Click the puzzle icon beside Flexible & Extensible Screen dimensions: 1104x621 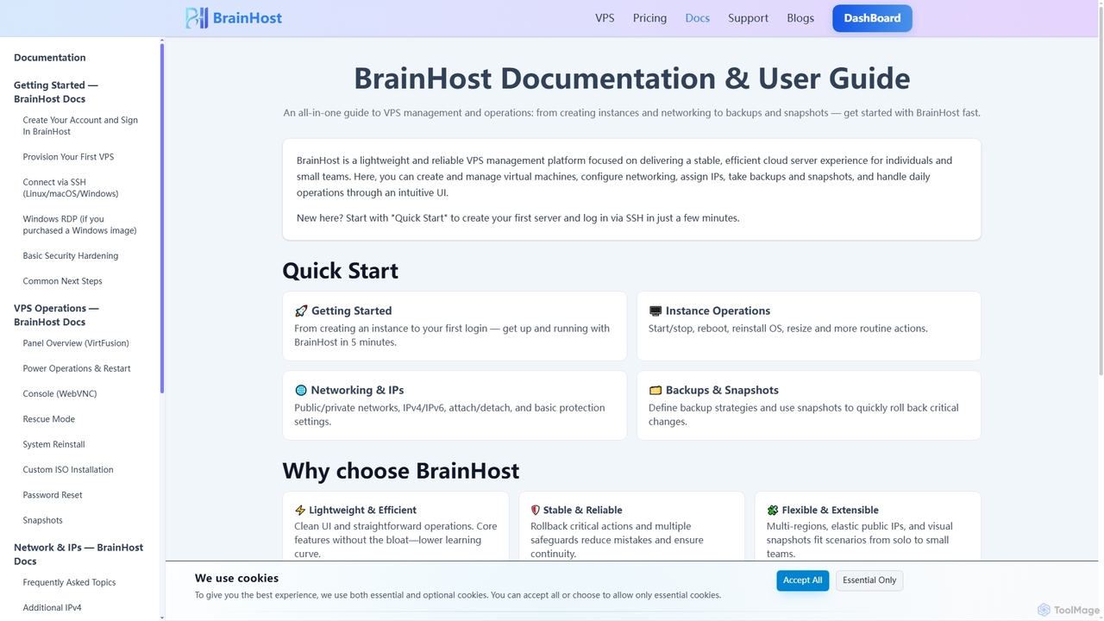[773, 510]
